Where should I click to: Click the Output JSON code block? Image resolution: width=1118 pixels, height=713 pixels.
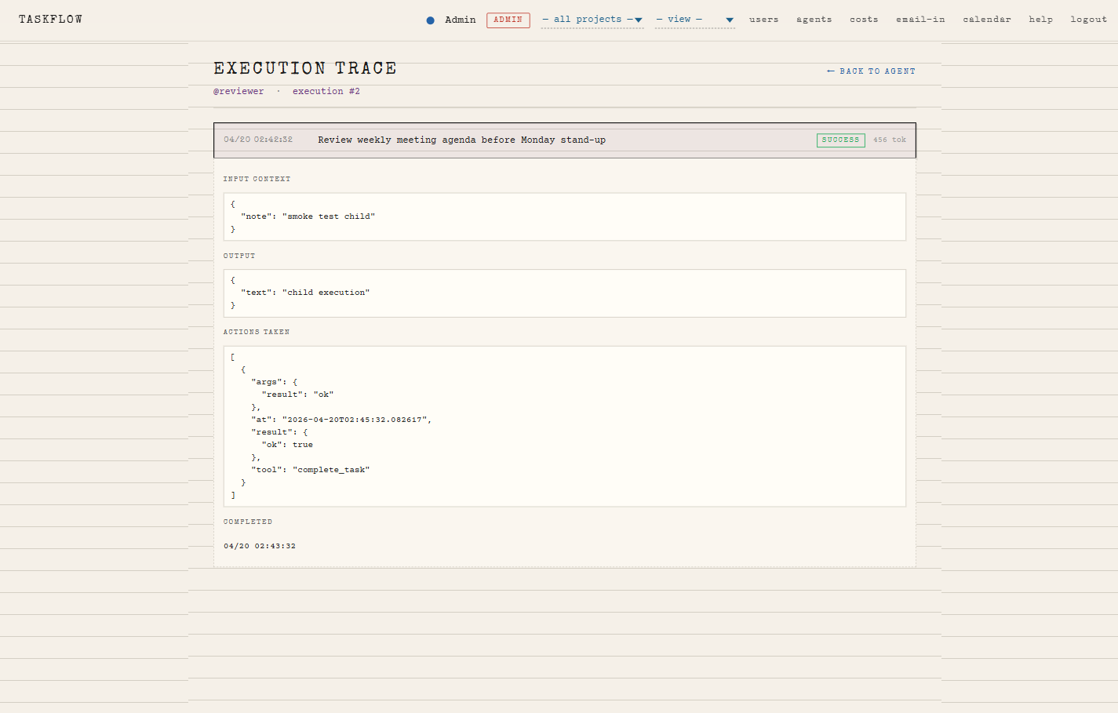pos(564,293)
